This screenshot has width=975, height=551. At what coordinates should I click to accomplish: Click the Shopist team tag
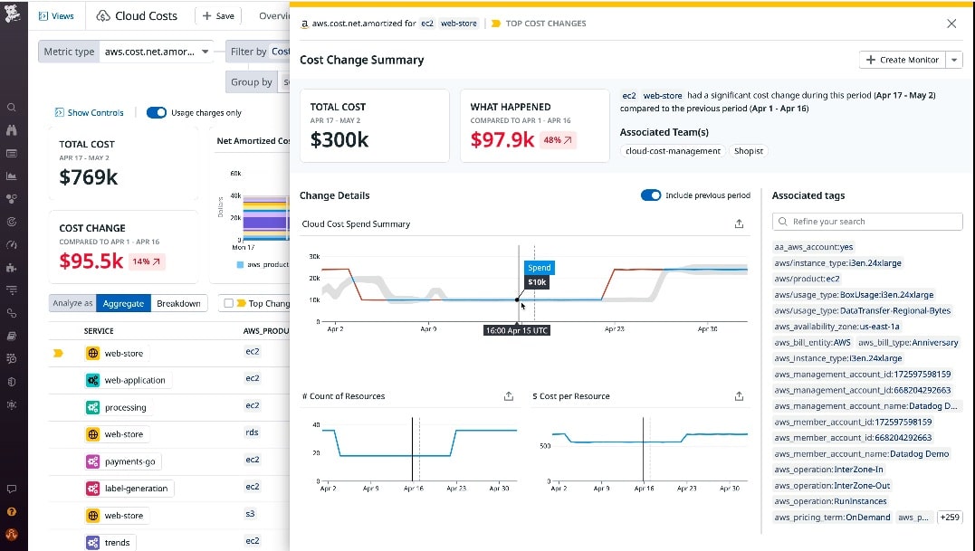coord(748,151)
